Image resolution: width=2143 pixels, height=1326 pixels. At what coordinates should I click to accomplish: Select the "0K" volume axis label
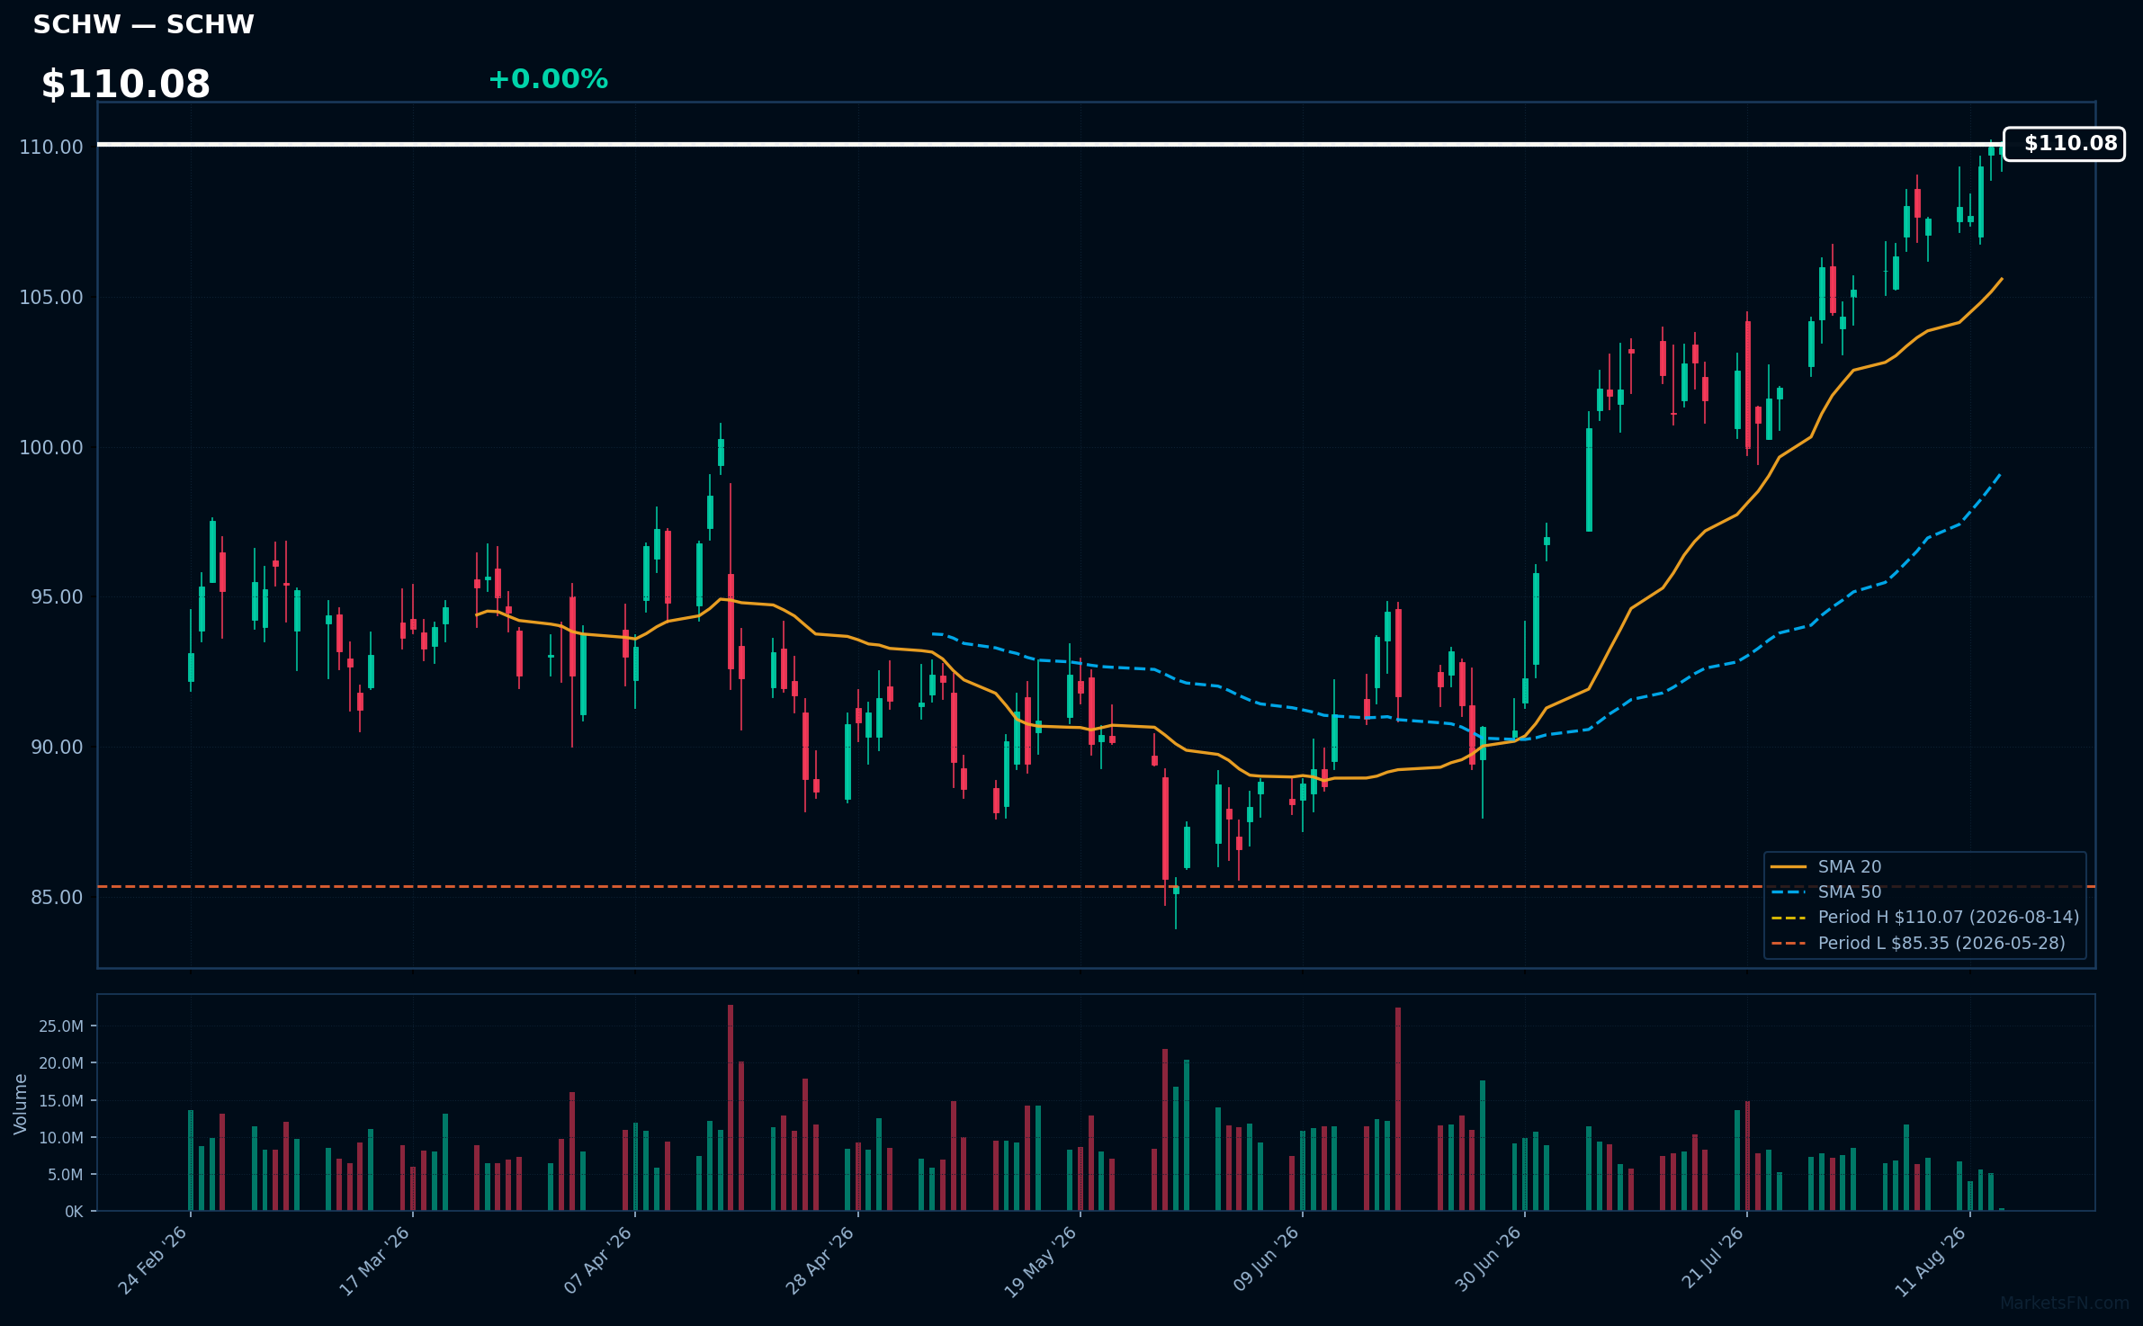click(74, 1212)
